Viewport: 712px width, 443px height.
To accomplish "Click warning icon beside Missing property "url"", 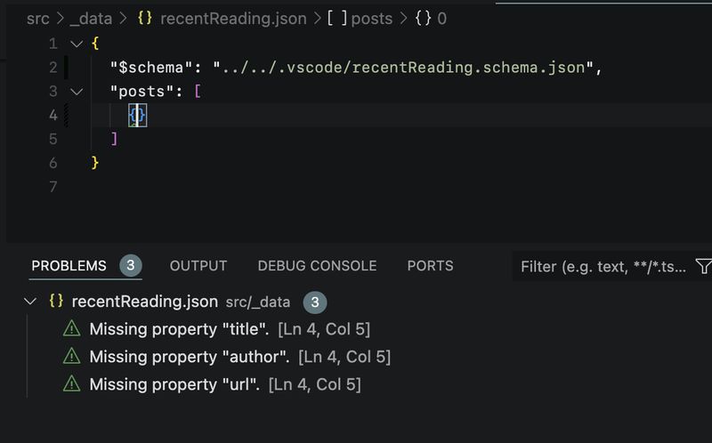I will click(71, 384).
